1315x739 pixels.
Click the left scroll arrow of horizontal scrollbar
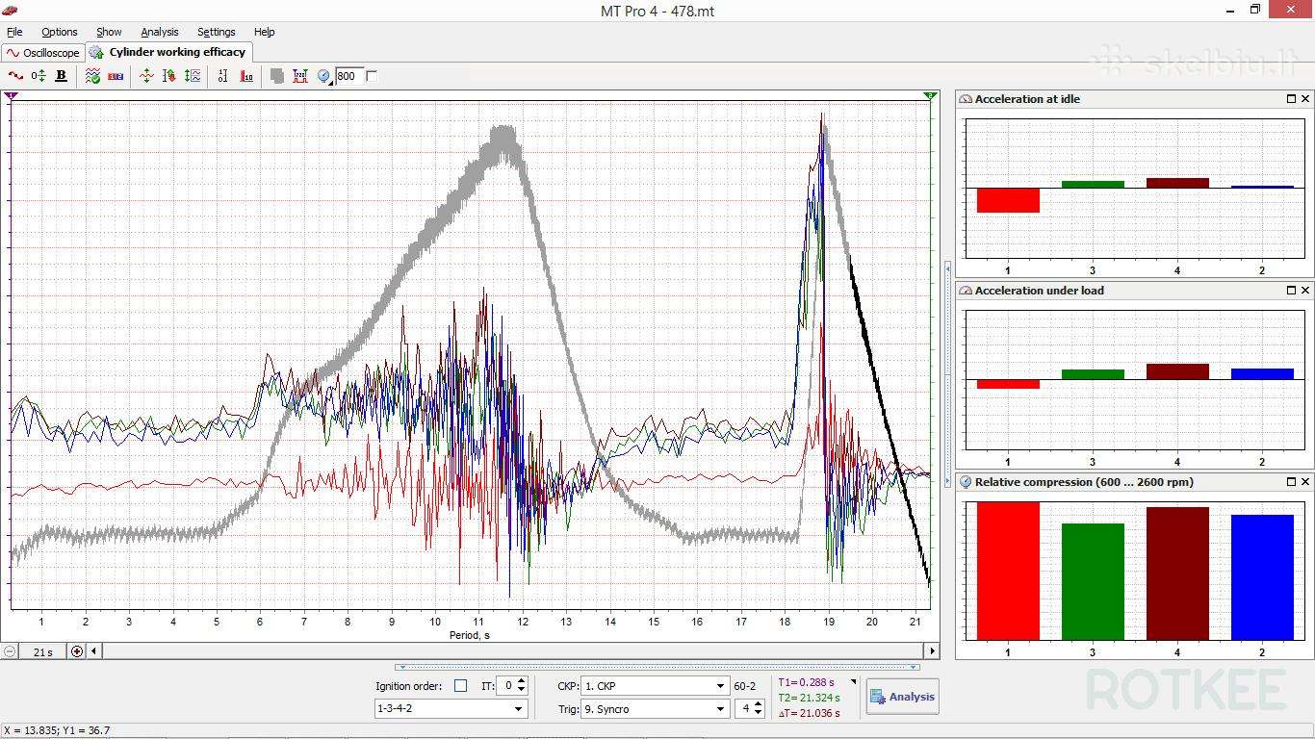93,651
